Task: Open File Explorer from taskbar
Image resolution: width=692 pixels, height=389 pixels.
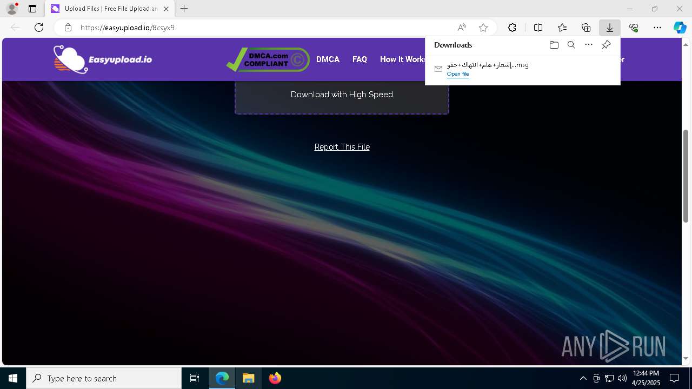Action: pos(248,378)
